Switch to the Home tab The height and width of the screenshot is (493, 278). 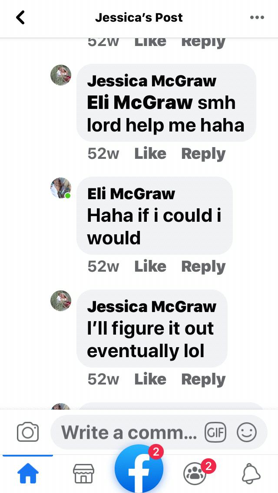click(28, 473)
